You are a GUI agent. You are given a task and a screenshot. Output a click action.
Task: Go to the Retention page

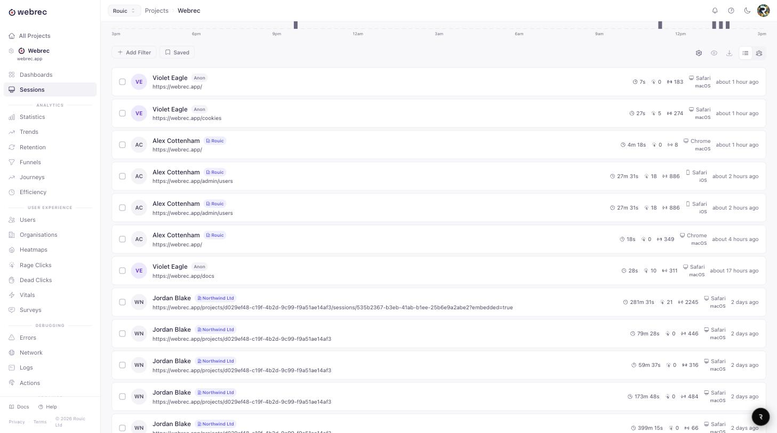[x=33, y=147]
